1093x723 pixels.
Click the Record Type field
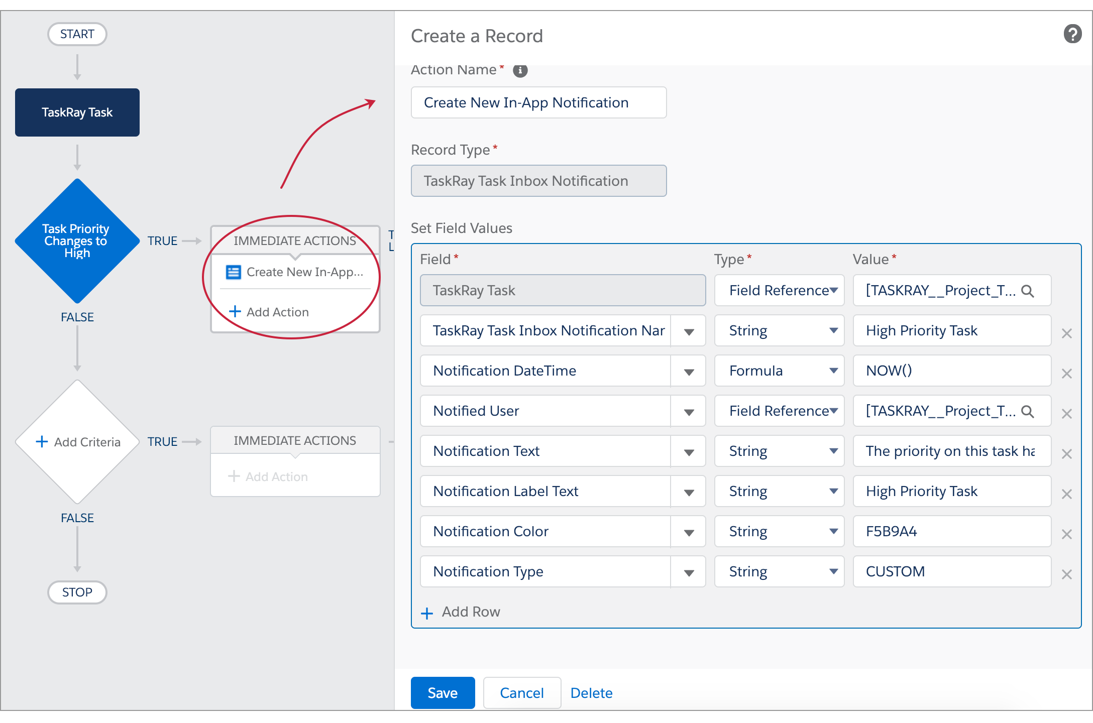tap(538, 181)
